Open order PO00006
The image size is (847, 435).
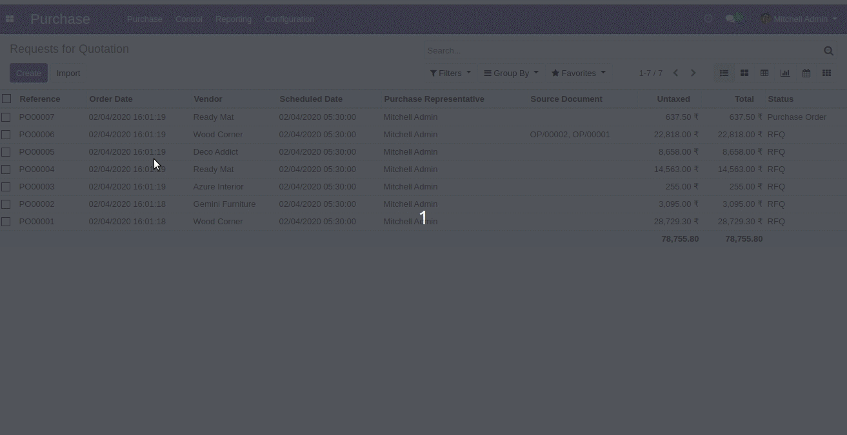tap(37, 135)
